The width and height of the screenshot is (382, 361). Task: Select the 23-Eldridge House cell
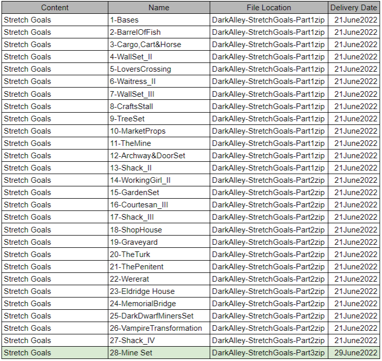[x=159, y=291]
